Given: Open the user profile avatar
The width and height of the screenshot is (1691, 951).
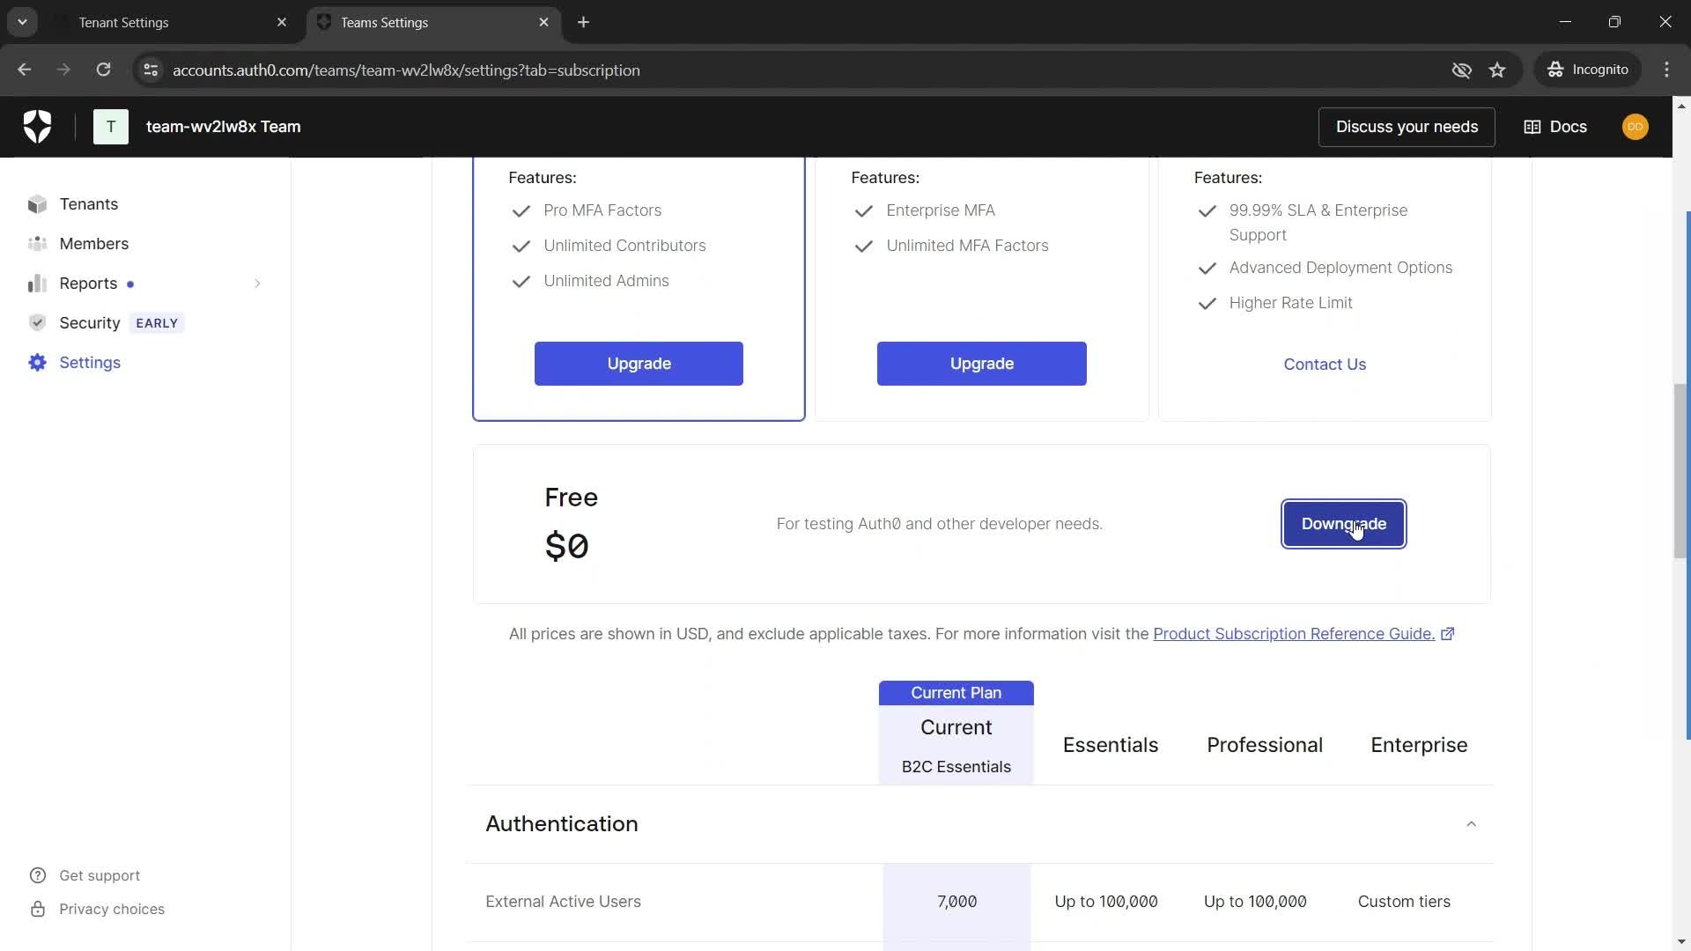Looking at the screenshot, I should click(x=1636, y=127).
